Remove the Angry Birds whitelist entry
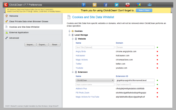The image size is (176, 110). (157, 51)
